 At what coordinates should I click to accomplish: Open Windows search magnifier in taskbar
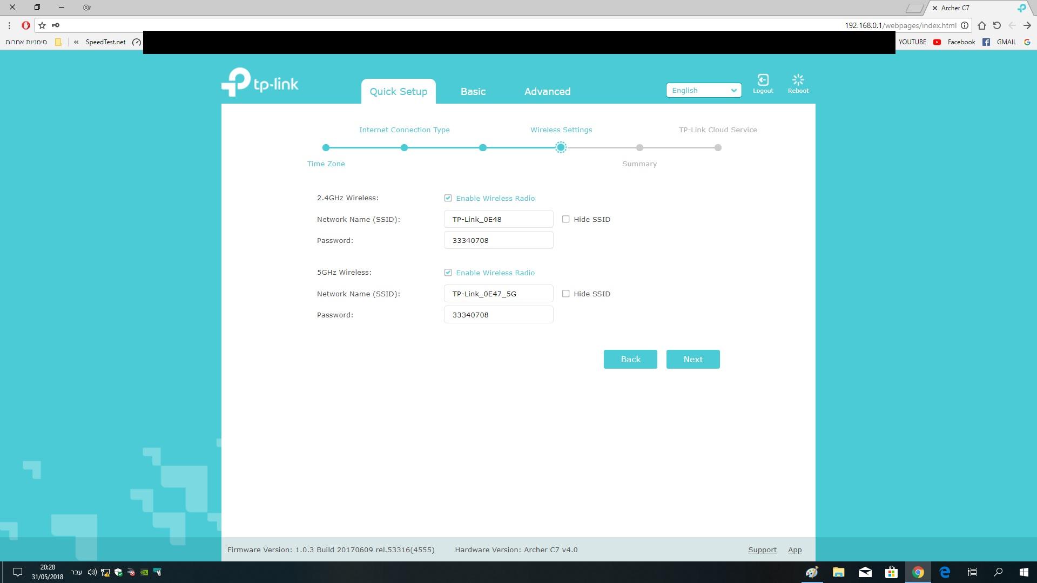click(998, 572)
